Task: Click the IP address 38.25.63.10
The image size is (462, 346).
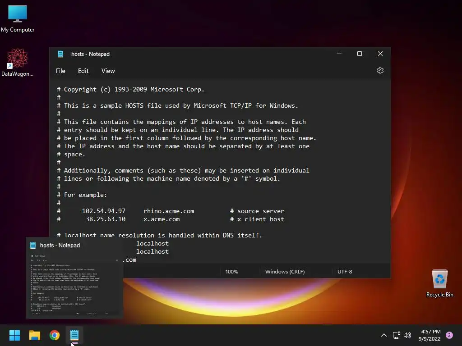Action: tap(106, 219)
